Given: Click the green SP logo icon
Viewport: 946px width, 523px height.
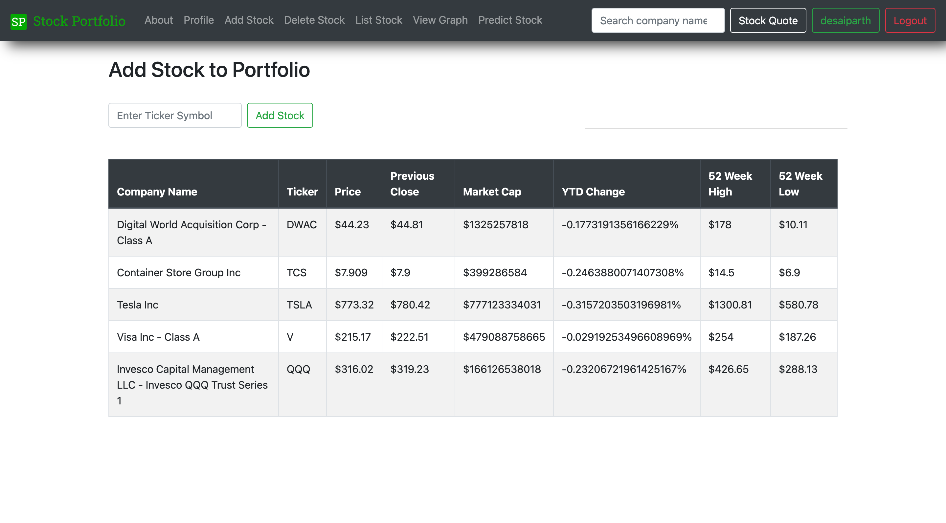Looking at the screenshot, I should click(x=18, y=21).
